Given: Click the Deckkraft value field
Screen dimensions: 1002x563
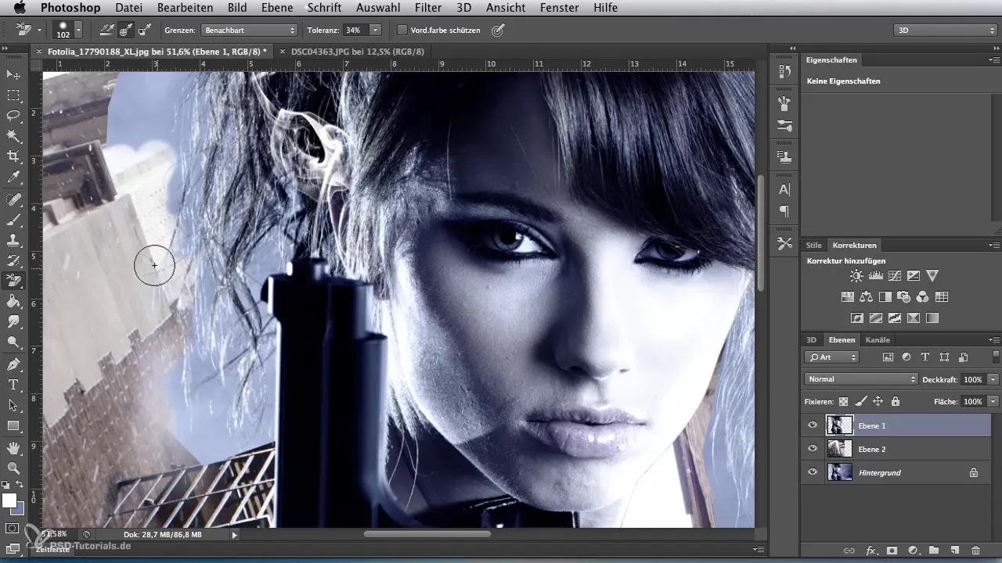Looking at the screenshot, I should pyautogui.click(x=973, y=379).
